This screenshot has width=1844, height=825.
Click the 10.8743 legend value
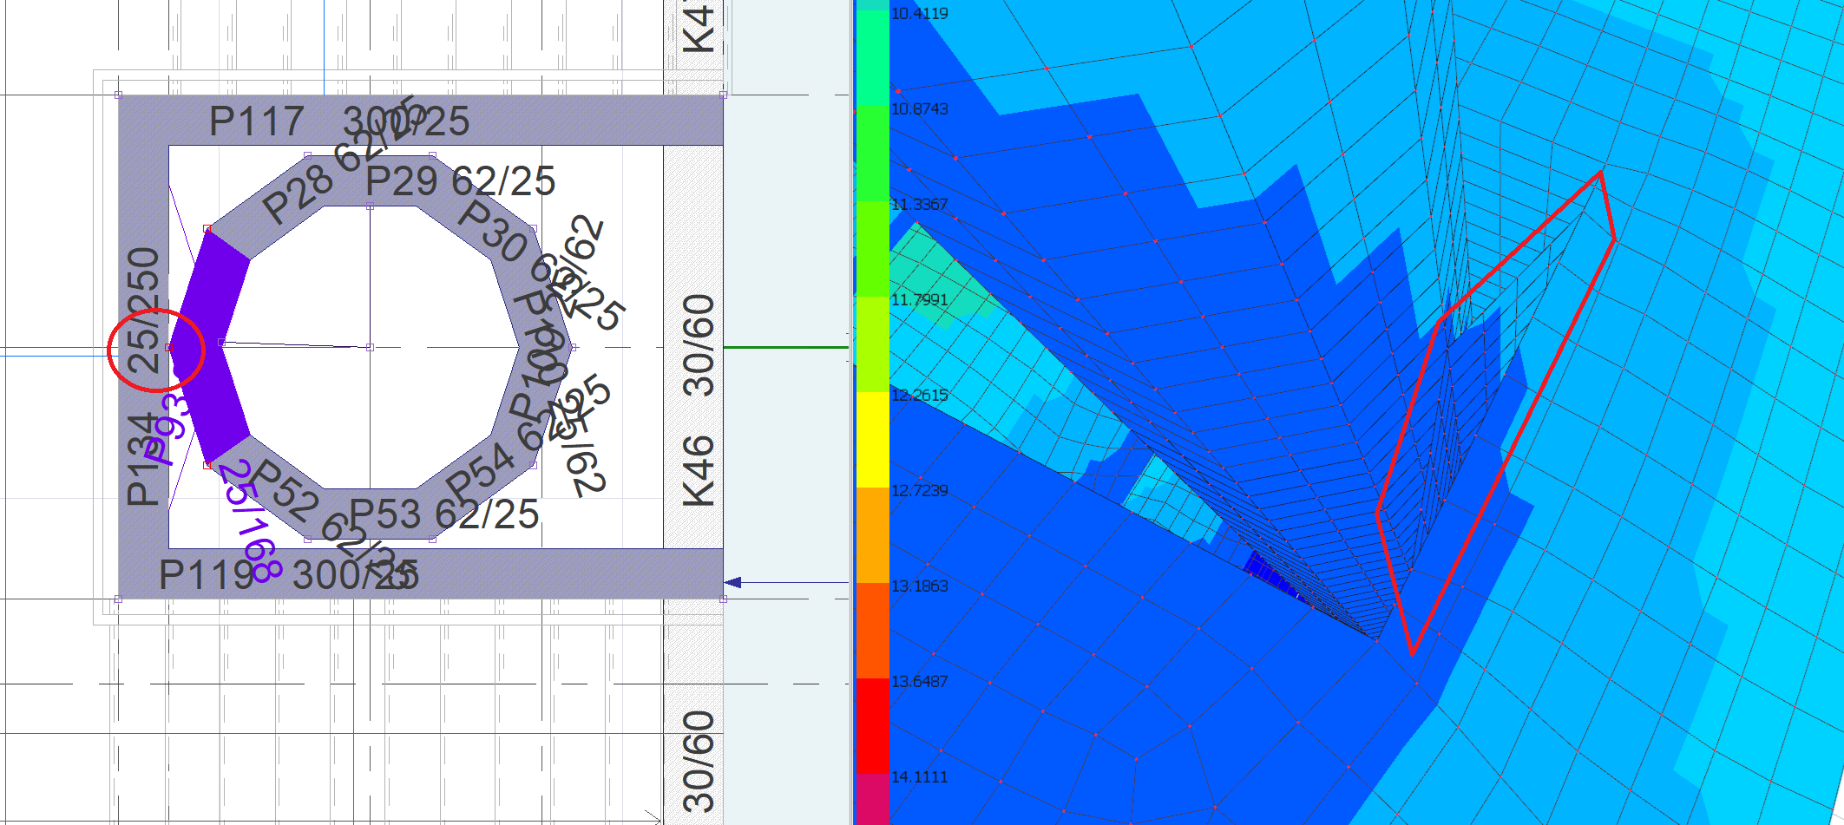(920, 109)
